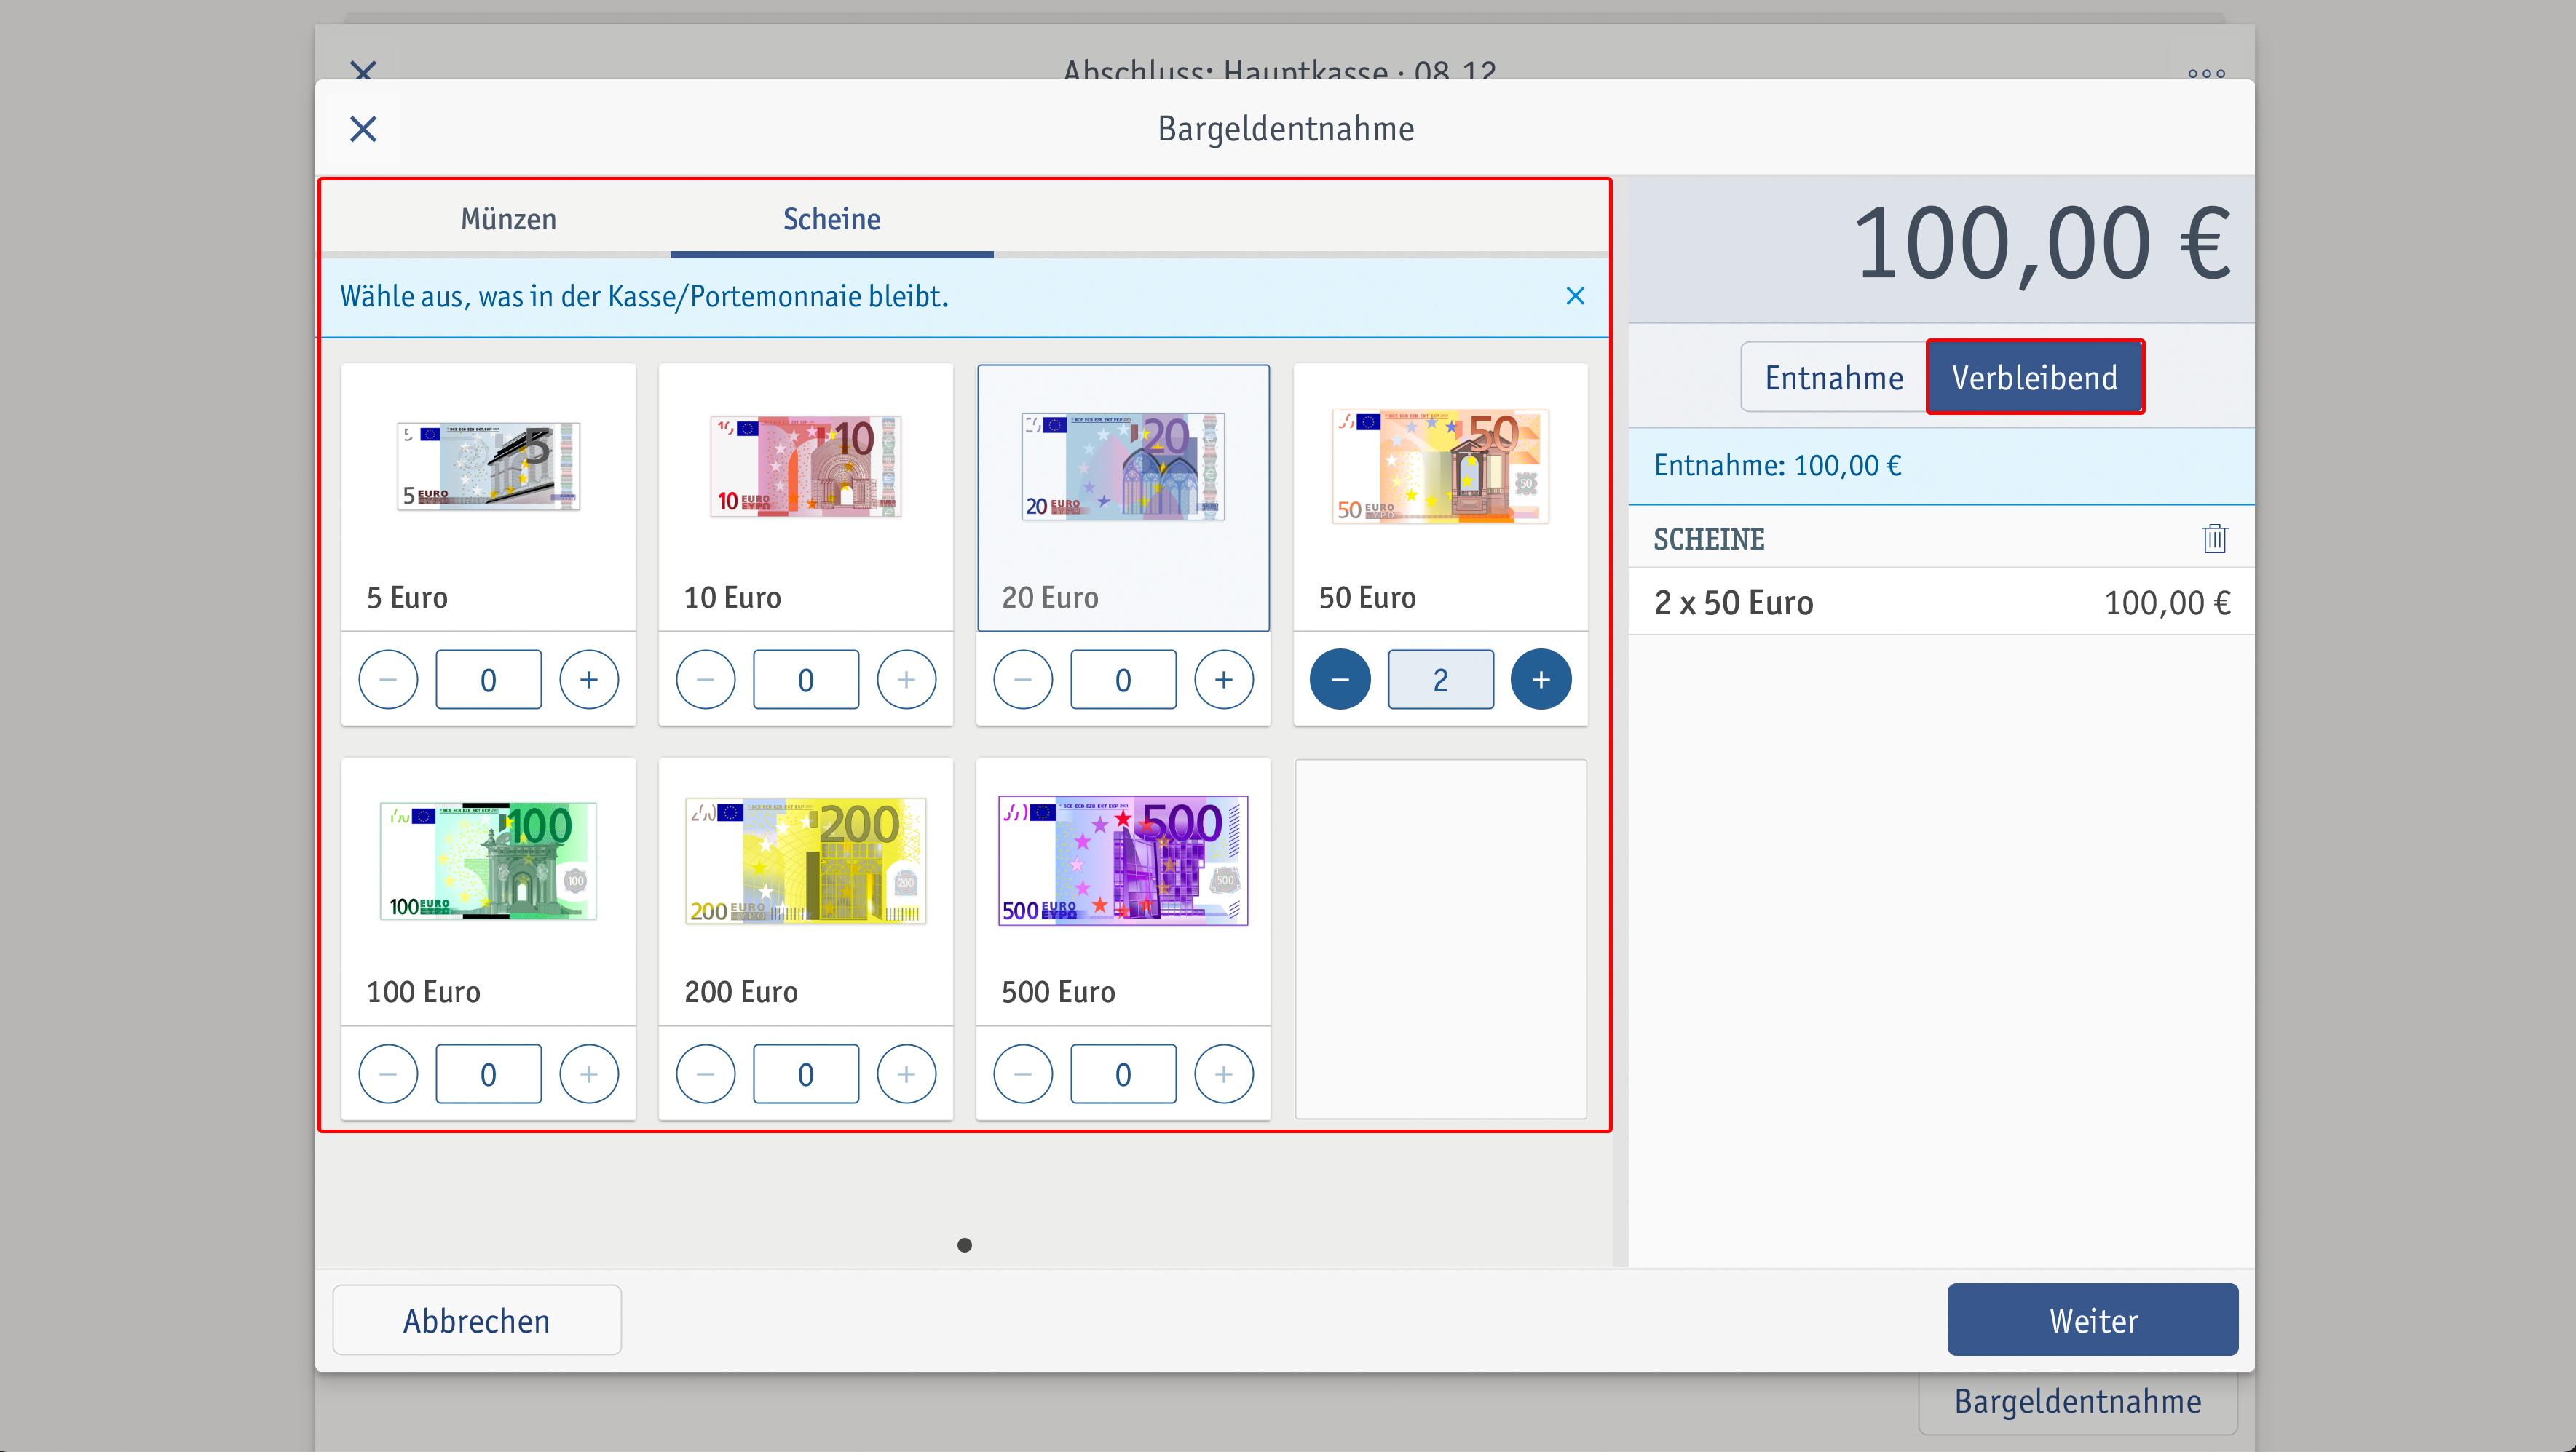
Task: Edit the 20 Euro quantity field
Action: (1123, 680)
